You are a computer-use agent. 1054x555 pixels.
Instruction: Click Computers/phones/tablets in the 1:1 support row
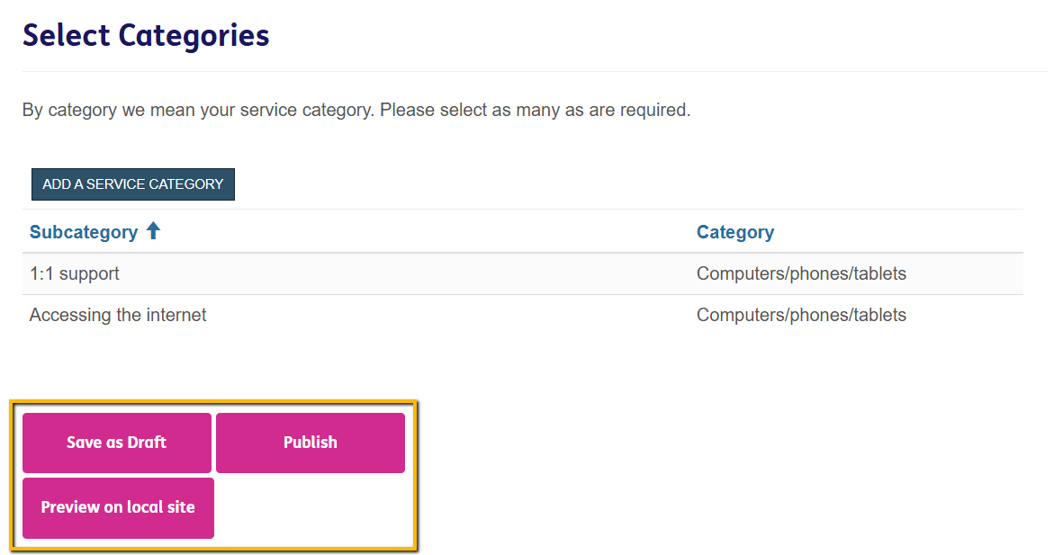click(x=801, y=273)
